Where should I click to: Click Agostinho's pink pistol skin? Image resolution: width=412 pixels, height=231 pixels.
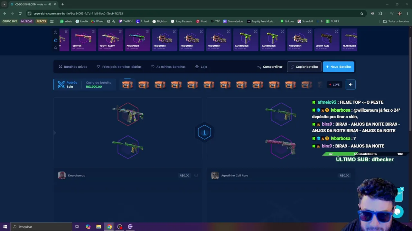(281, 147)
